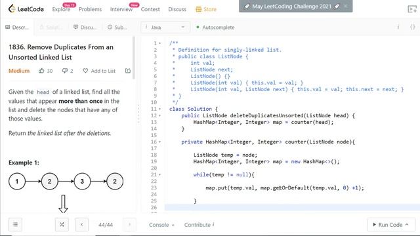Click the editor info icon

pos(398,27)
